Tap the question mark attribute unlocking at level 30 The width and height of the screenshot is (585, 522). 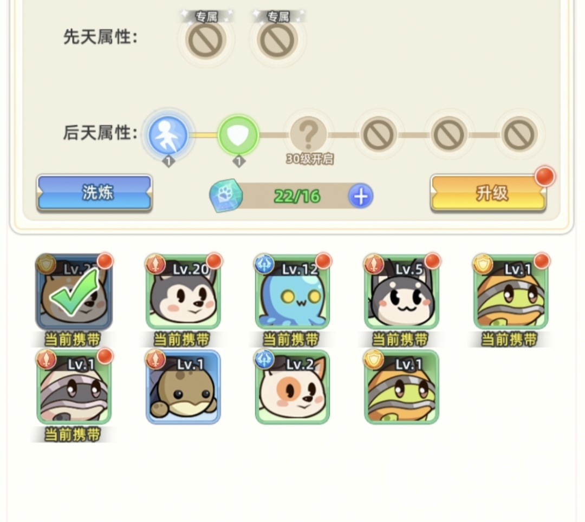pyautogui.click(x=309, y=134)
